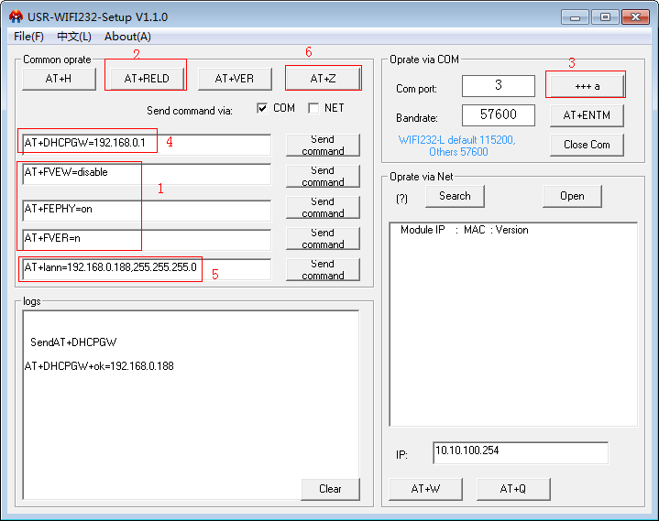Enable the COM send checkbox
This screenshot has height=521, width=659.
pyautogui.click(x=263, y=108)
